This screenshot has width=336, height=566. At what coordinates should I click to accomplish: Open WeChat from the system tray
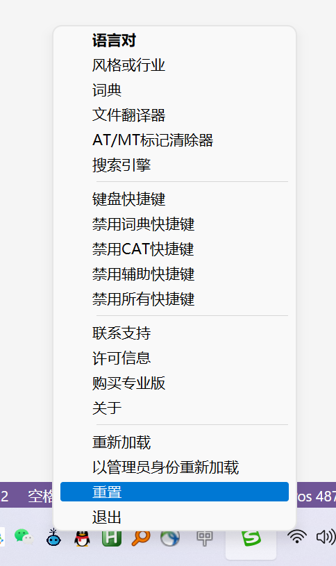pyautogui.click(x=24, y=537)
